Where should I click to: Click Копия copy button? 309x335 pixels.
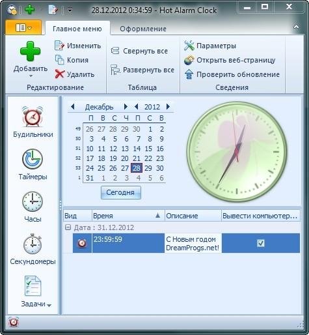coord(72,60)
